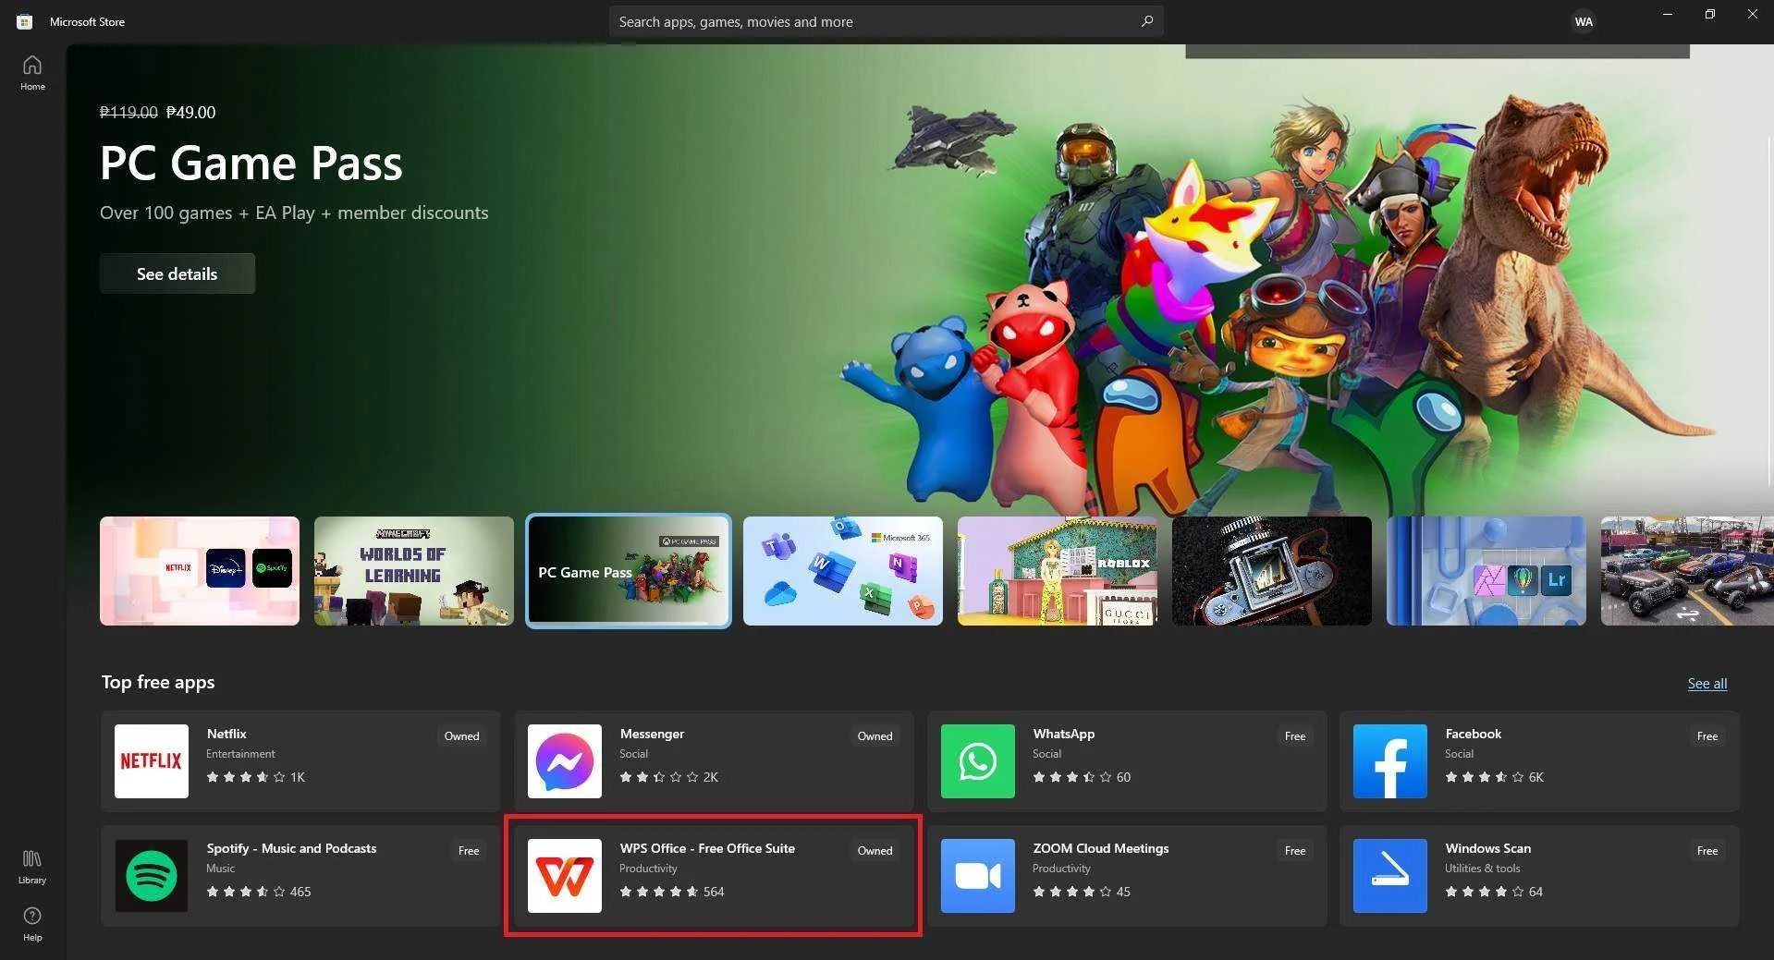The height and width of the screenshot is (960, 1774).
Task: Minimize the Microsoft Store window
Action: (1668, 15)
